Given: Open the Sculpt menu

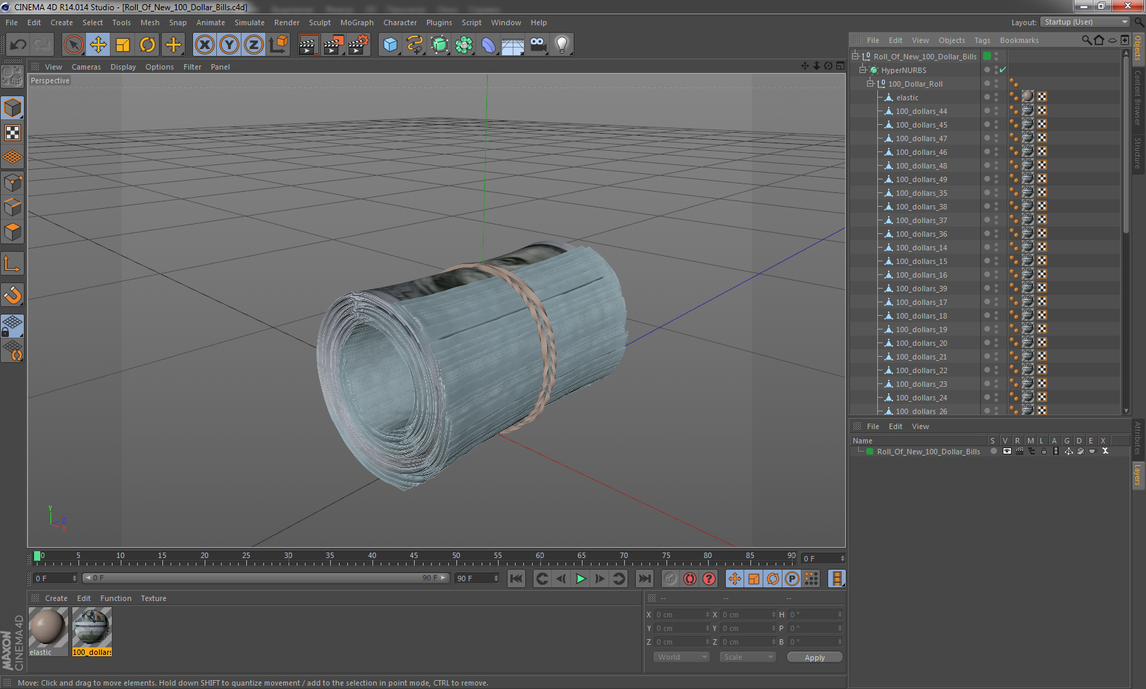Looking at the screenshot, I should (x=319, y=23).
